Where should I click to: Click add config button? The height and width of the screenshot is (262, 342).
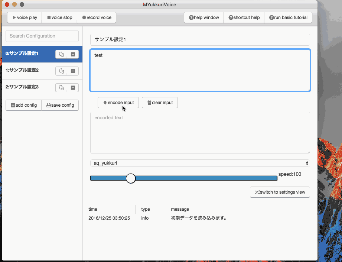tap(23, 105)
